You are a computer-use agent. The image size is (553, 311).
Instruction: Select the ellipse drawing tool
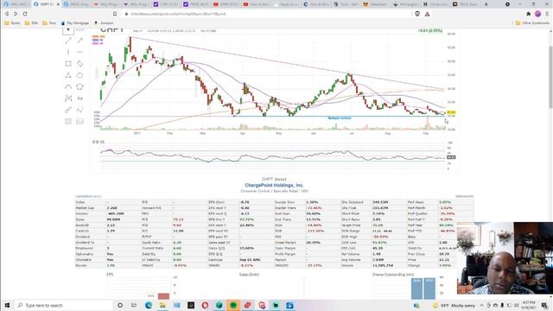tap(80, 75)
